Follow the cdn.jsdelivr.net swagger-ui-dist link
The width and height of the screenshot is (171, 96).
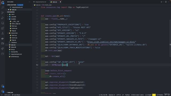pyautogui.click(x=111, y=42)
